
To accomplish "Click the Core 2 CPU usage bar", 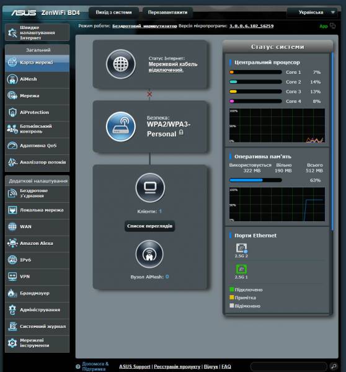I will [x=255, y=82].
